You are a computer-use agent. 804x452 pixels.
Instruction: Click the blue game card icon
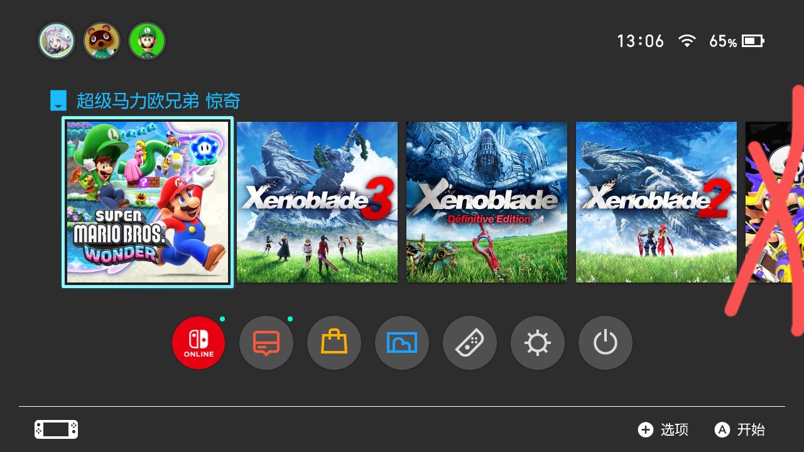tap(58, 100)
